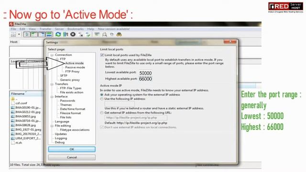Click the binoculars file search icon
The height and width of the screenshot is (172, 306).
[119, 34]
